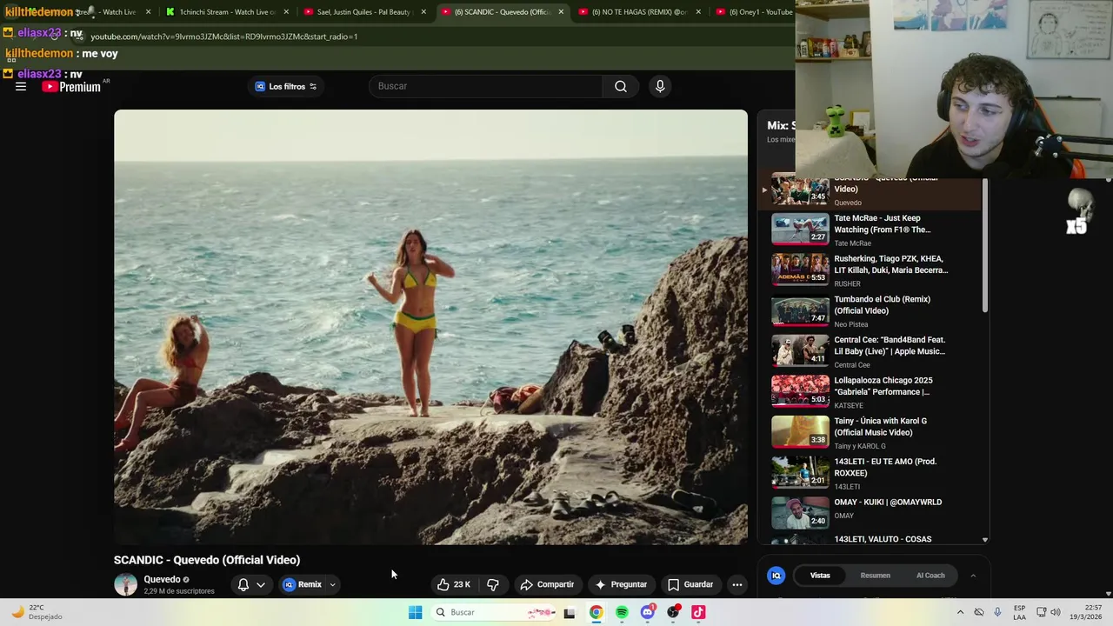Viewport: 1113px width, 626px height.
Task: Open Central Cee Band4Band playlist item
Action: point(870,350)
